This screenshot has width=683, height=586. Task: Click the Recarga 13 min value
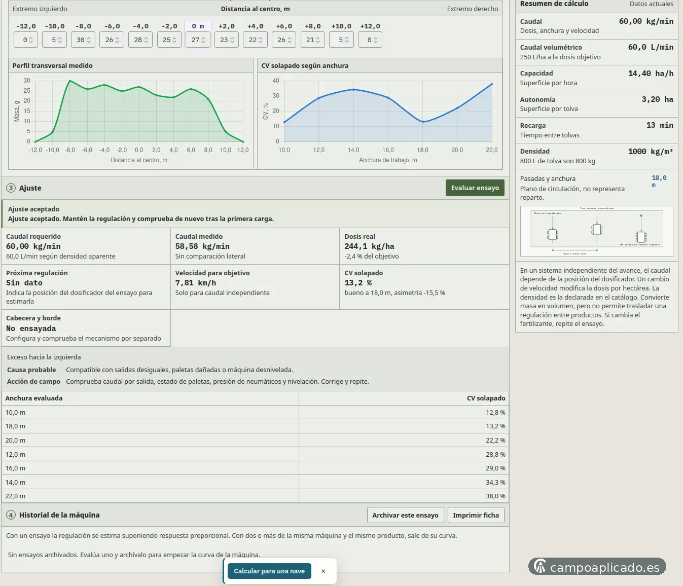(x=660, y=125)
